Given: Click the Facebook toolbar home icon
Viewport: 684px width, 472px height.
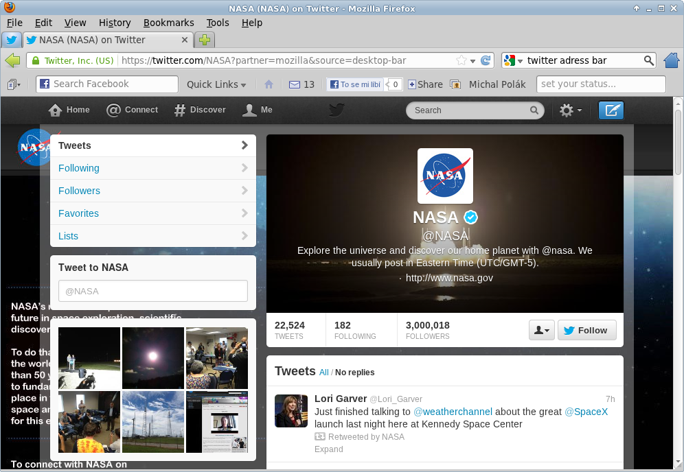Looking at the screenshot, I should (269, 84).
